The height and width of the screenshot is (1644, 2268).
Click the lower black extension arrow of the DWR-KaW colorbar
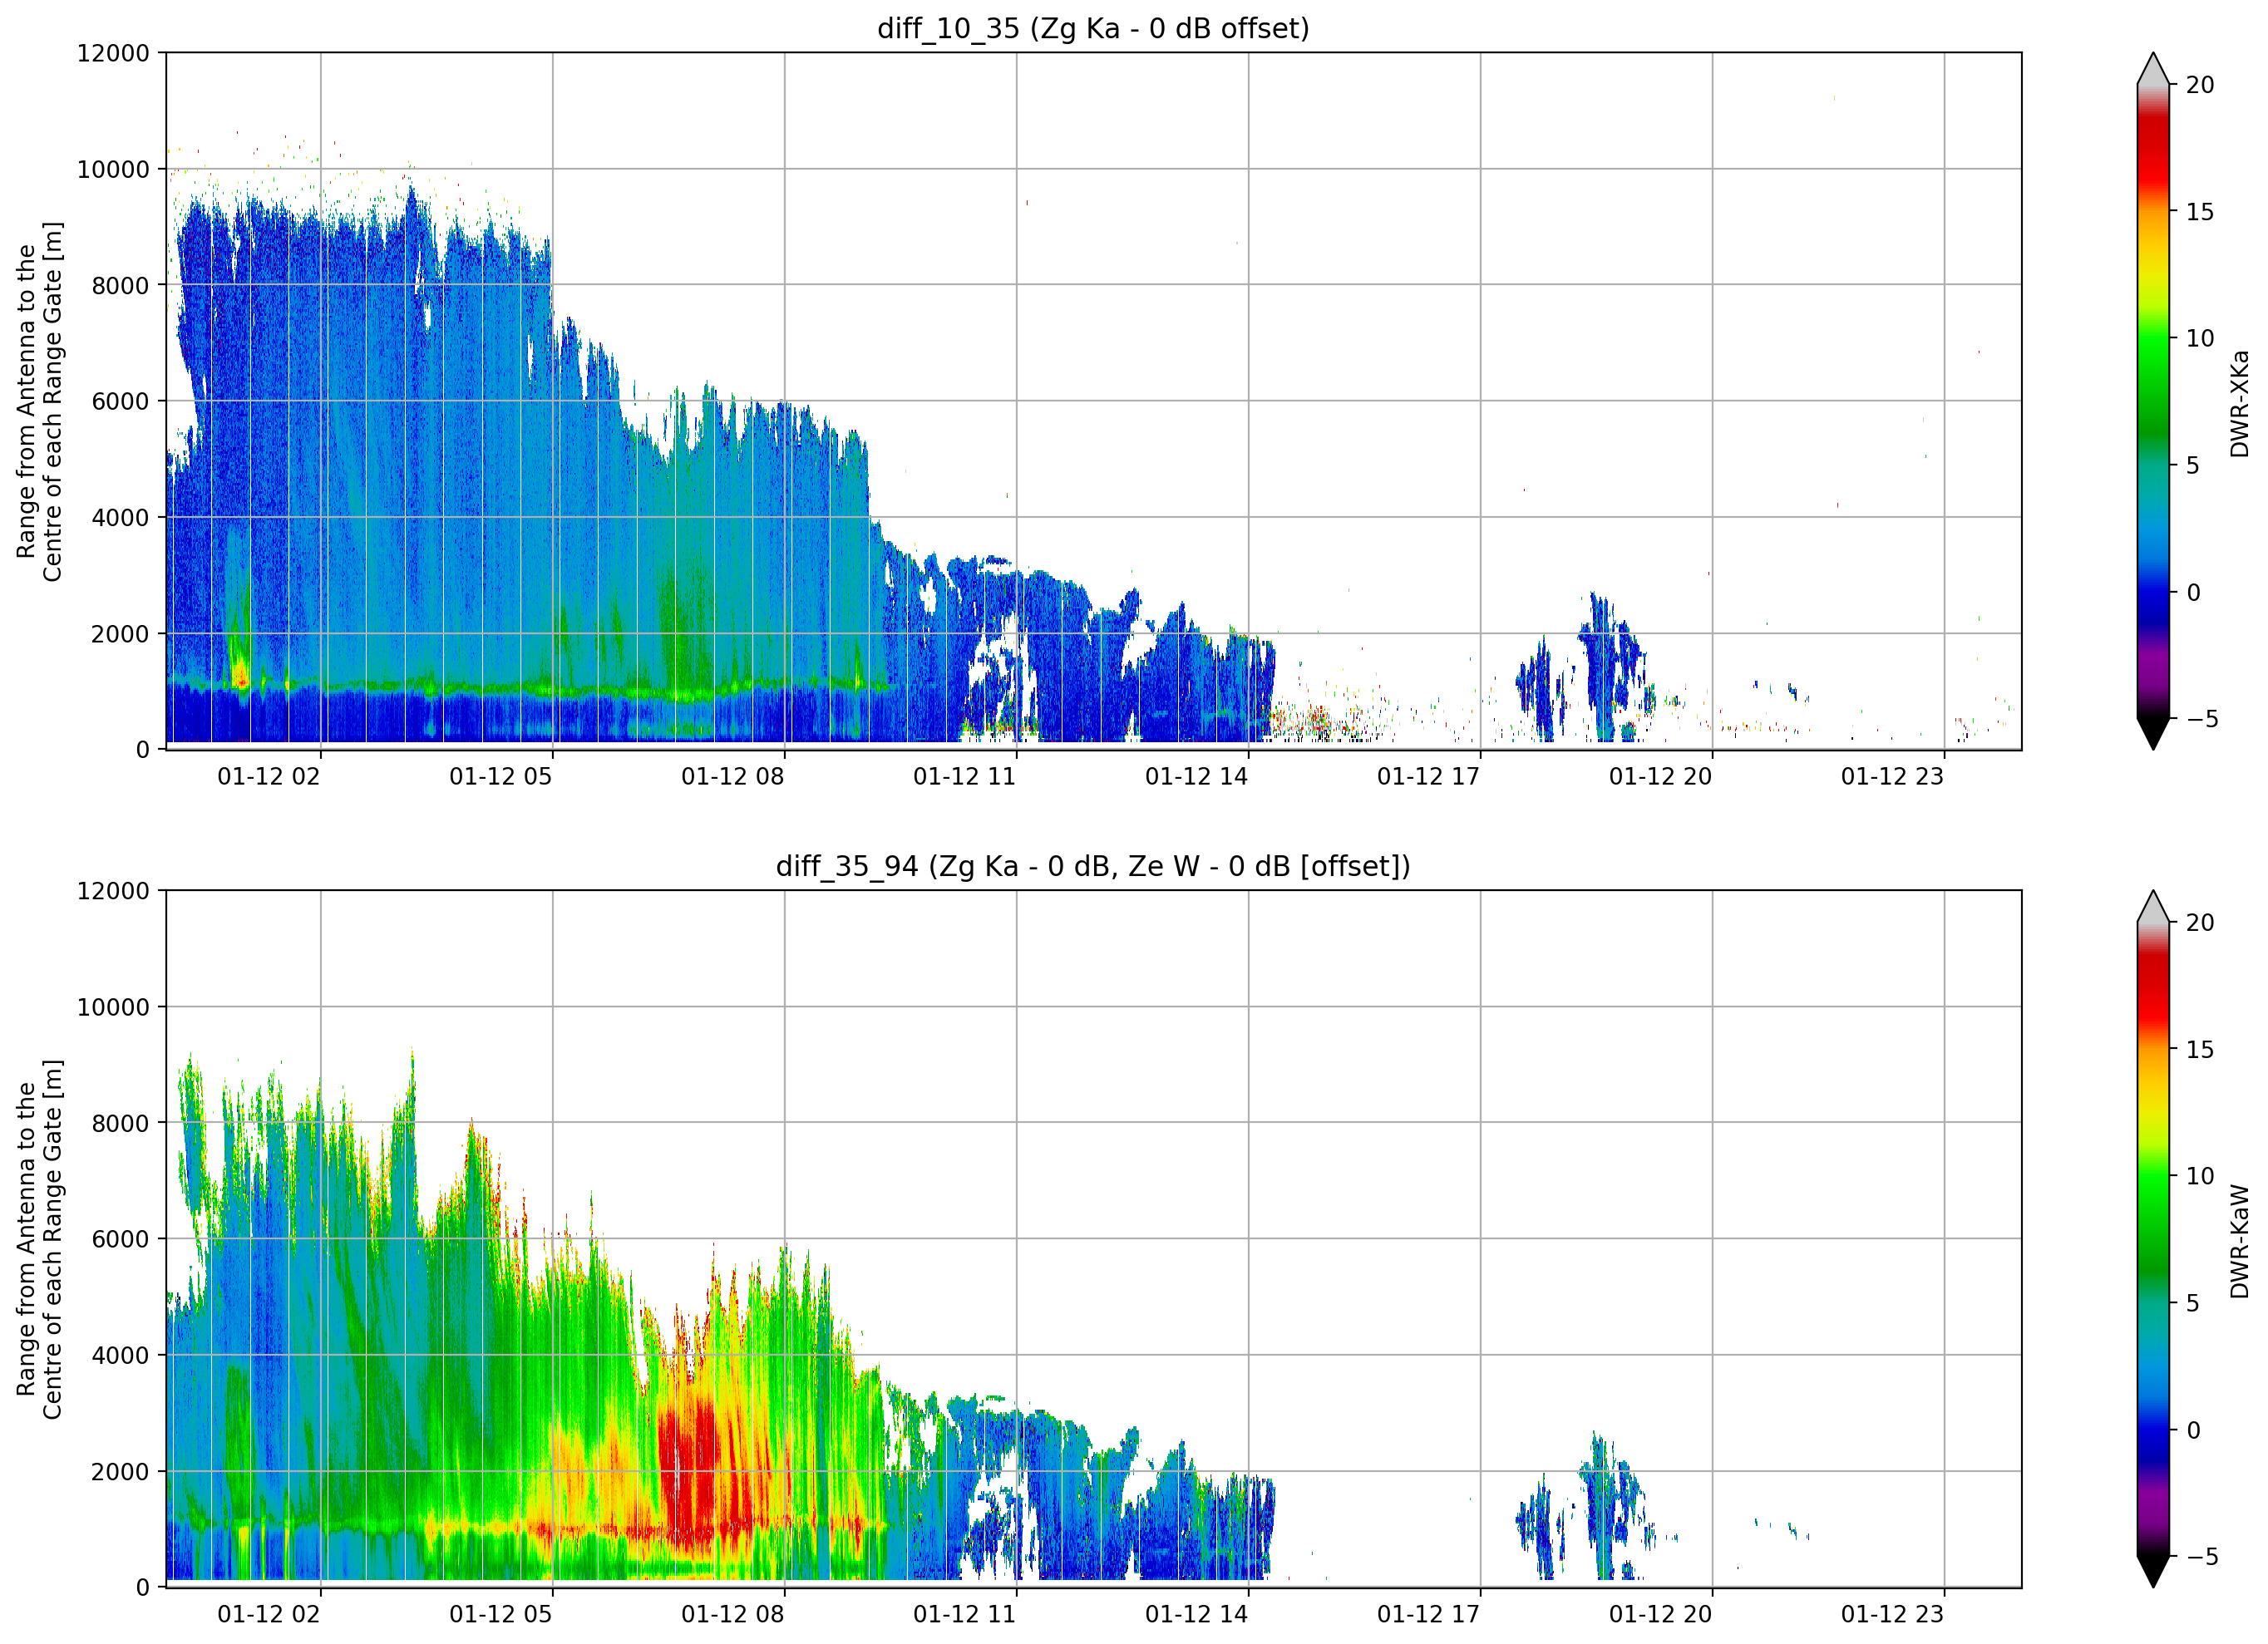2153,1571
